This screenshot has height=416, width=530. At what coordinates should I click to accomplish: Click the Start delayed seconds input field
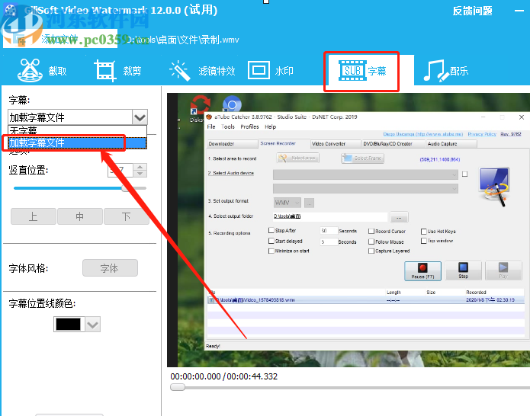coord(329,242)
